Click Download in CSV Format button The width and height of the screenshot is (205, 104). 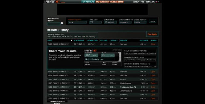tap(57, 102)
